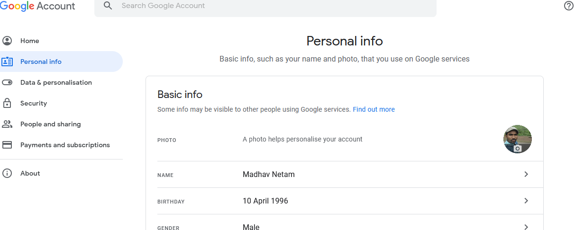
Task: Click the People and sharing icon
Action: [7, 124]
